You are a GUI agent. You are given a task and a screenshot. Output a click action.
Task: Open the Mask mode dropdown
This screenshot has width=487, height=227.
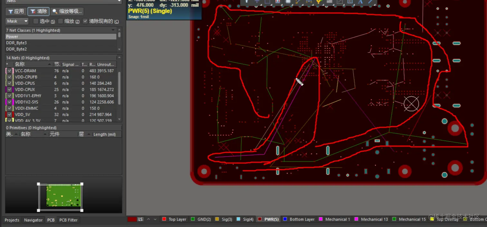(17, 21)
